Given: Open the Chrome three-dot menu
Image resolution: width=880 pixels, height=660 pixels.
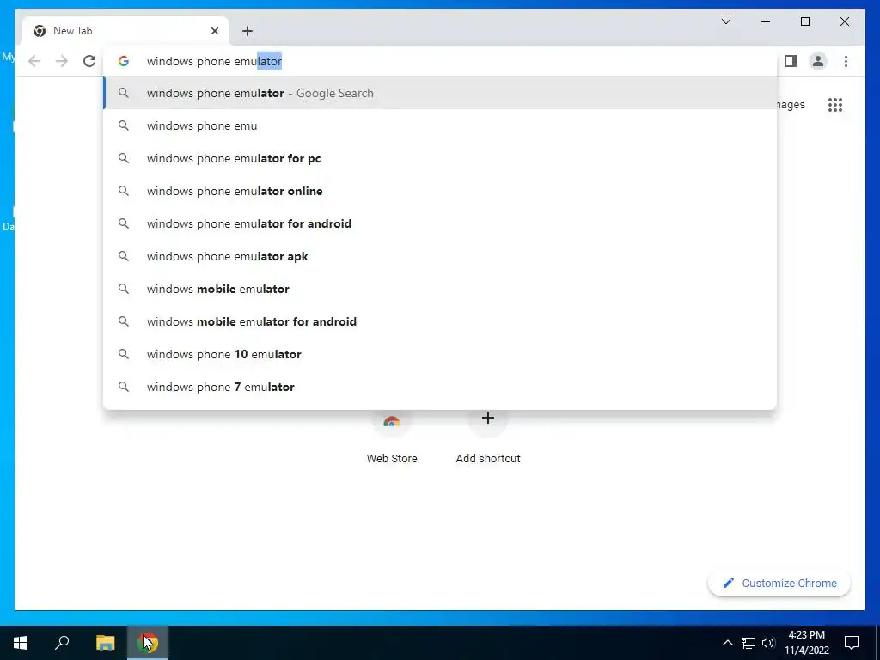Looking at the screenshot, I should pyautogui.click(x=846, y=61).
